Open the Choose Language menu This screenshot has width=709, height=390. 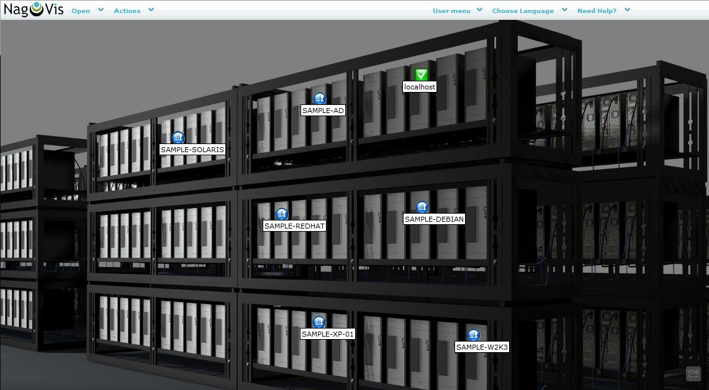pos(523,11)
